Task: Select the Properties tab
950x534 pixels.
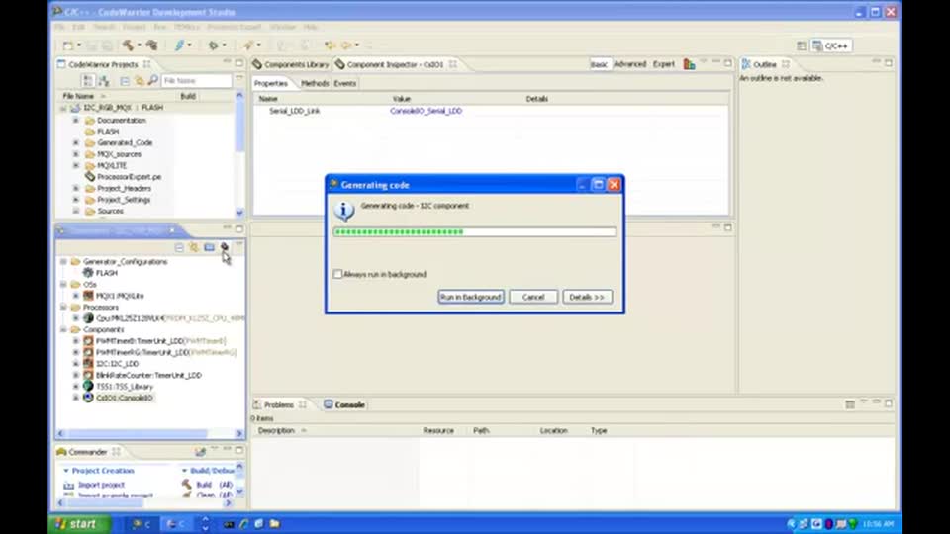Action: (x=271, y=83)
